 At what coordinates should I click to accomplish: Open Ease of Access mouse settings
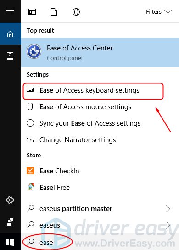coord(100,107)
